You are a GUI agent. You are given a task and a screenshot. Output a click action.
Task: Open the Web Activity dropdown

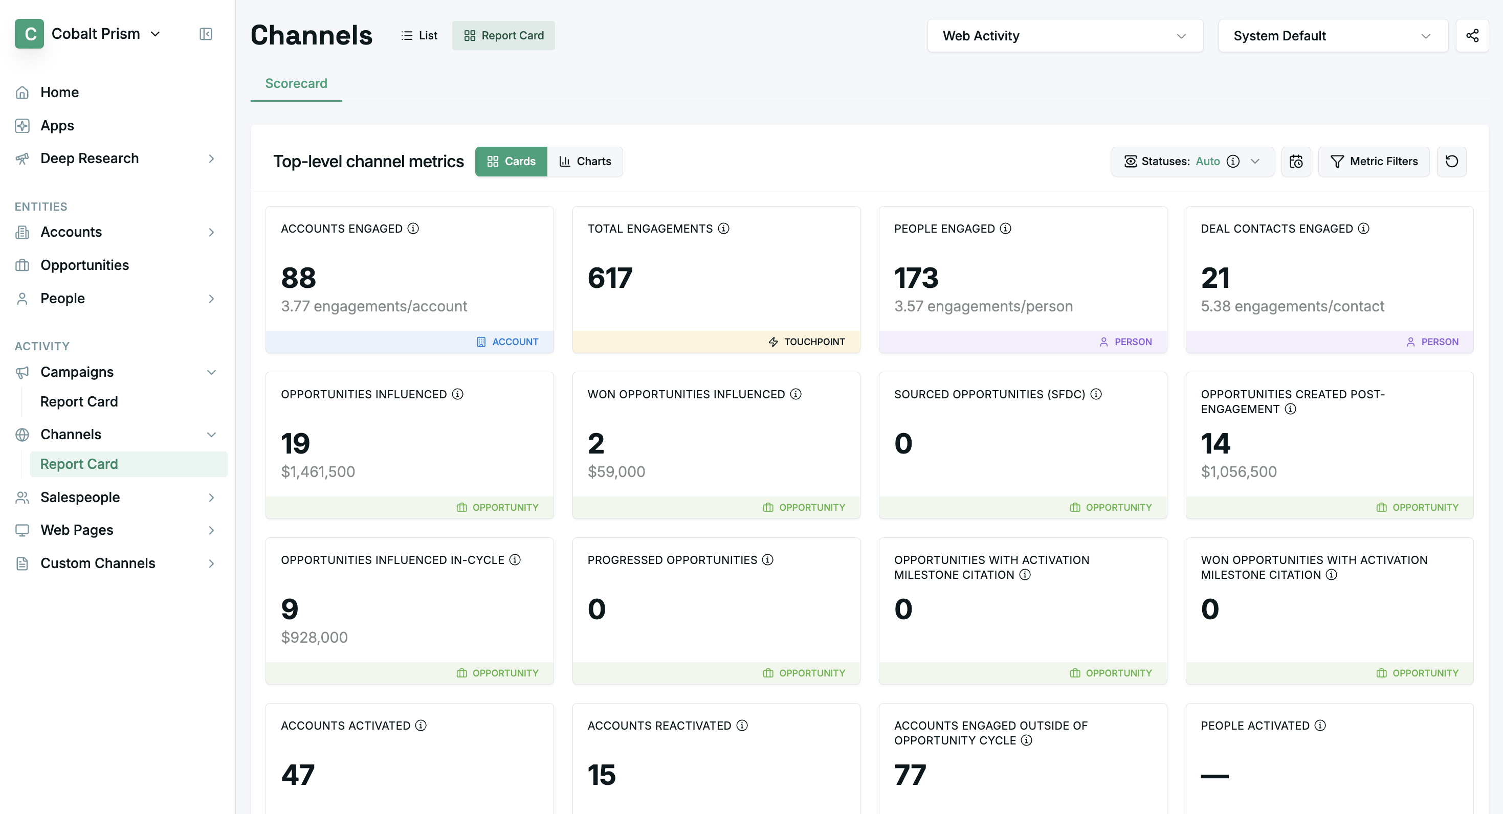click(x=1065, y=36)
